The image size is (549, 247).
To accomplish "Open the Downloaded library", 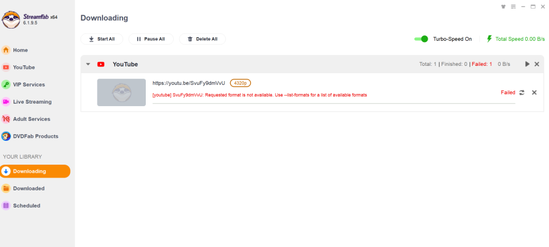I will pyautogui.click(x=29, y=188).
